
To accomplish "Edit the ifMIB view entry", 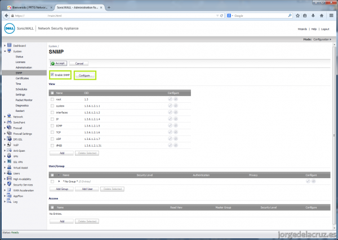I will click(170, 146).
